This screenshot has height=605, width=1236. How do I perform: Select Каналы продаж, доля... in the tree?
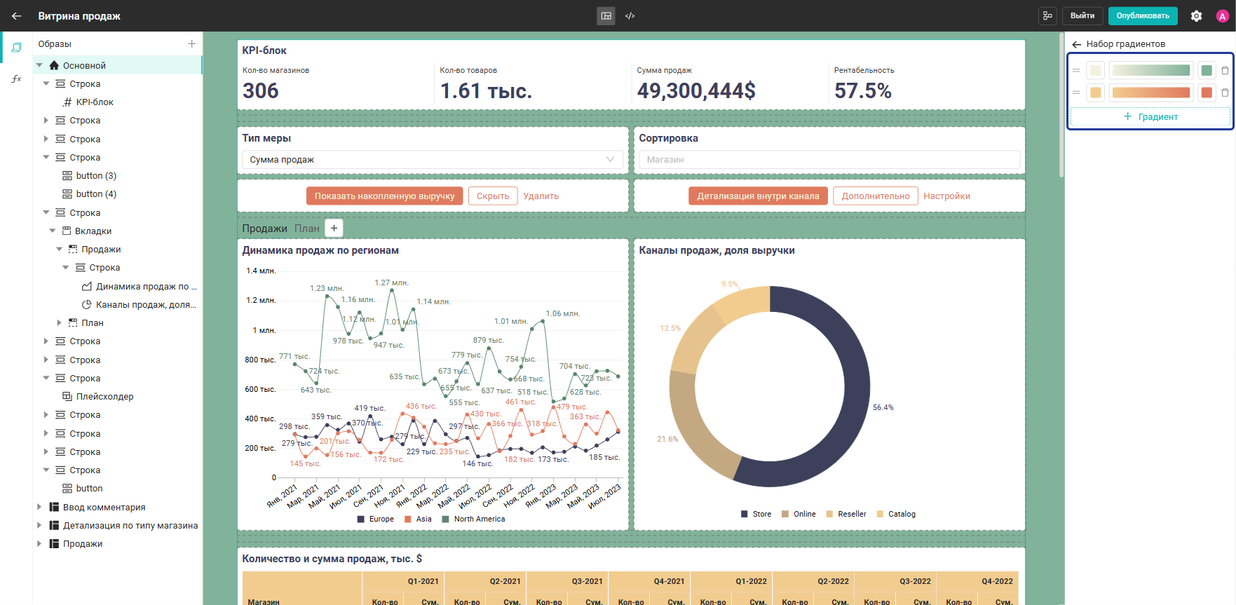tap(147, 304)
